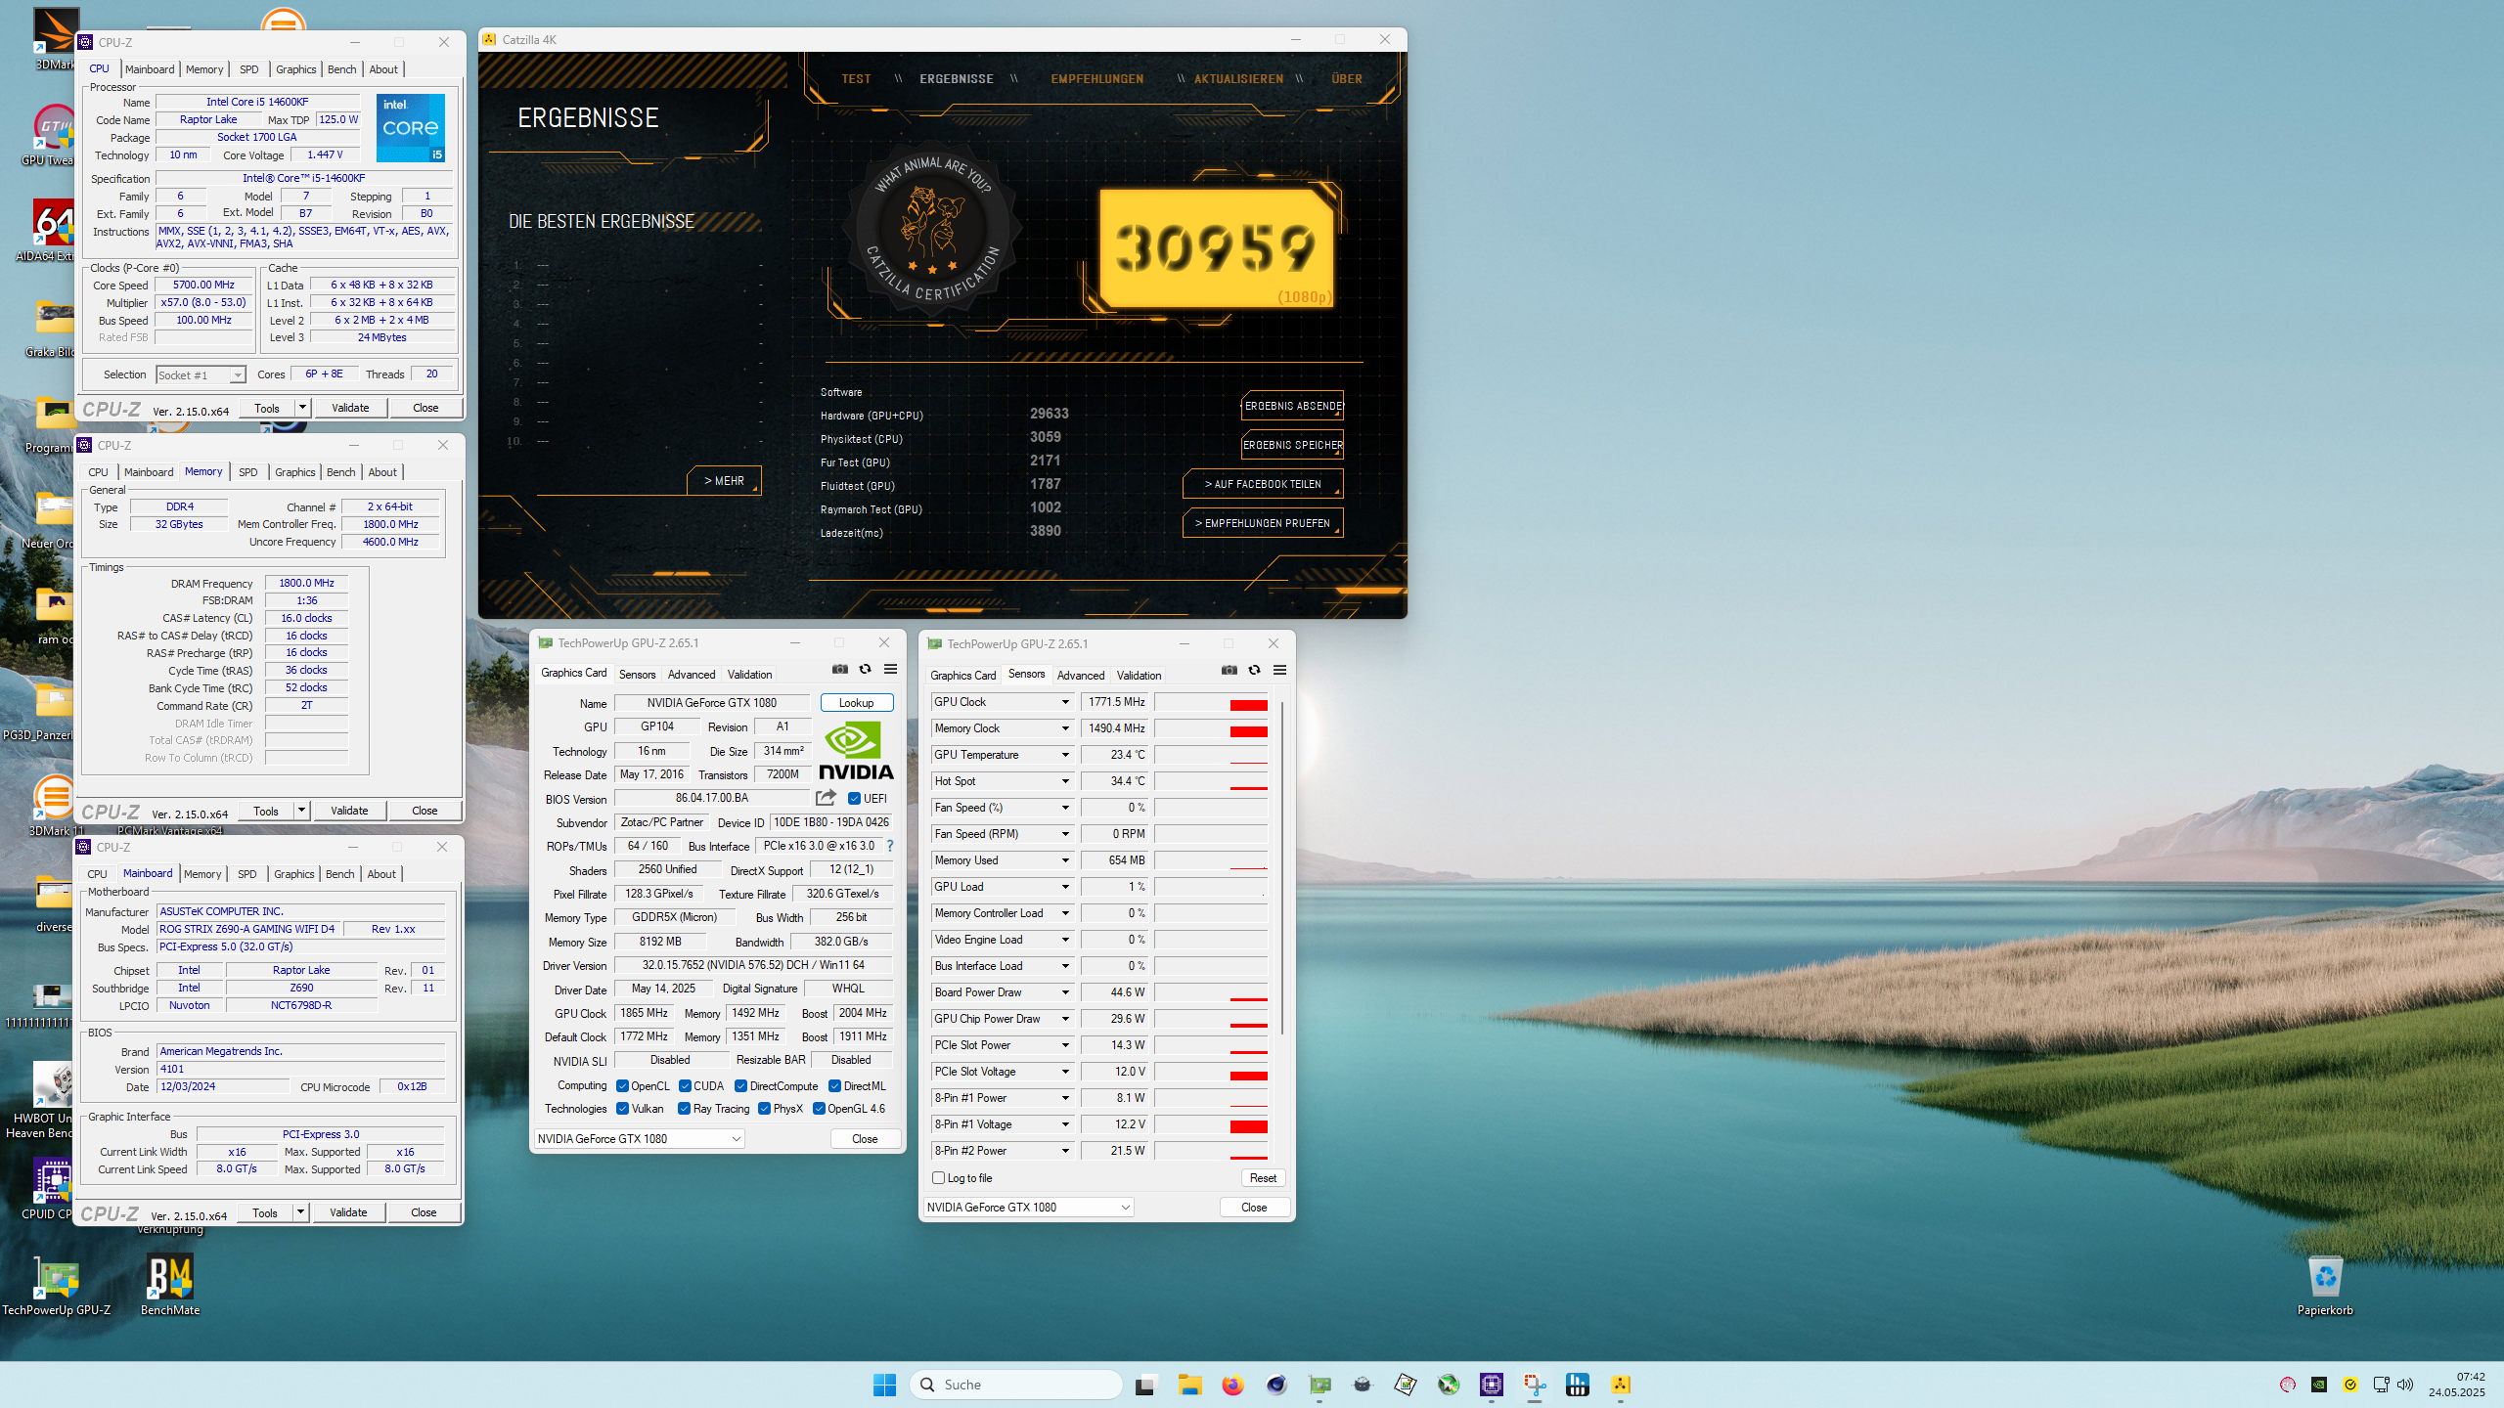Toggle the DirectML checkbox

[834, 1086]
